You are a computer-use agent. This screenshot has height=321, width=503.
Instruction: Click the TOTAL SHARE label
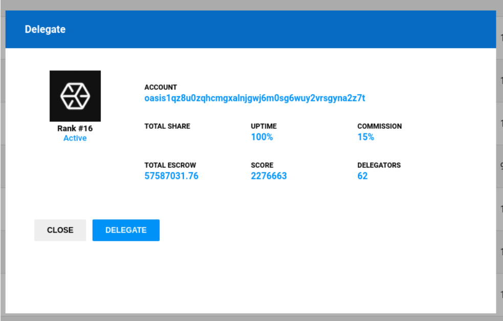click(x=167, y=126)
